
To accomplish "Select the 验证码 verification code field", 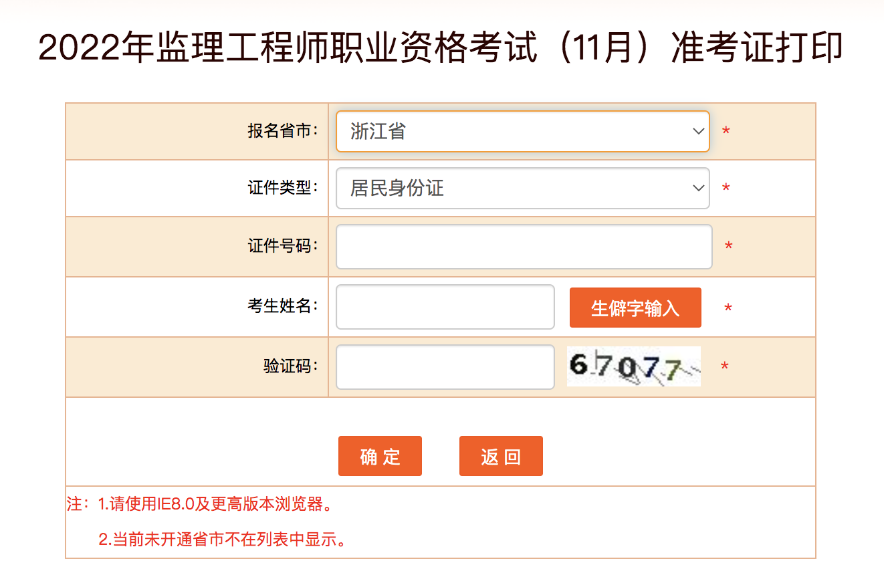I will [x=445, y=366].
